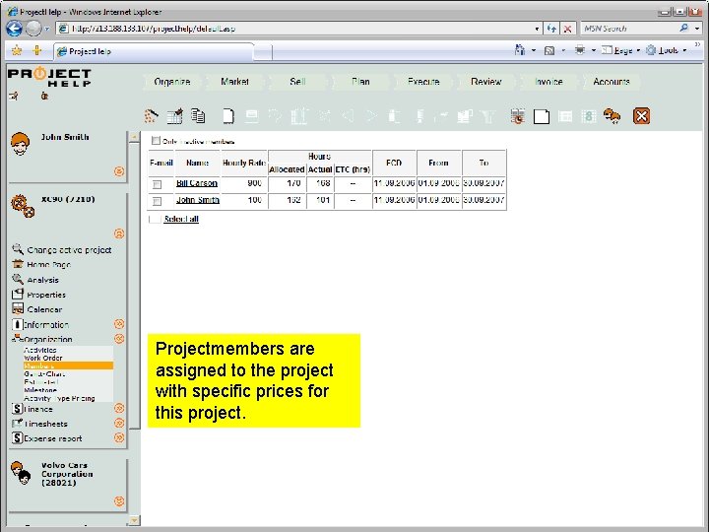This screenshot has height=532, width=709.
Task: Click the Properties icon in sidebar
Action: (x=18, y=294)
